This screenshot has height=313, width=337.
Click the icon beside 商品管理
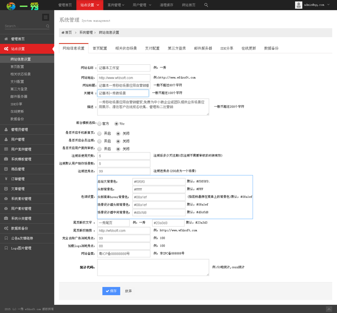tap(6, 169)
